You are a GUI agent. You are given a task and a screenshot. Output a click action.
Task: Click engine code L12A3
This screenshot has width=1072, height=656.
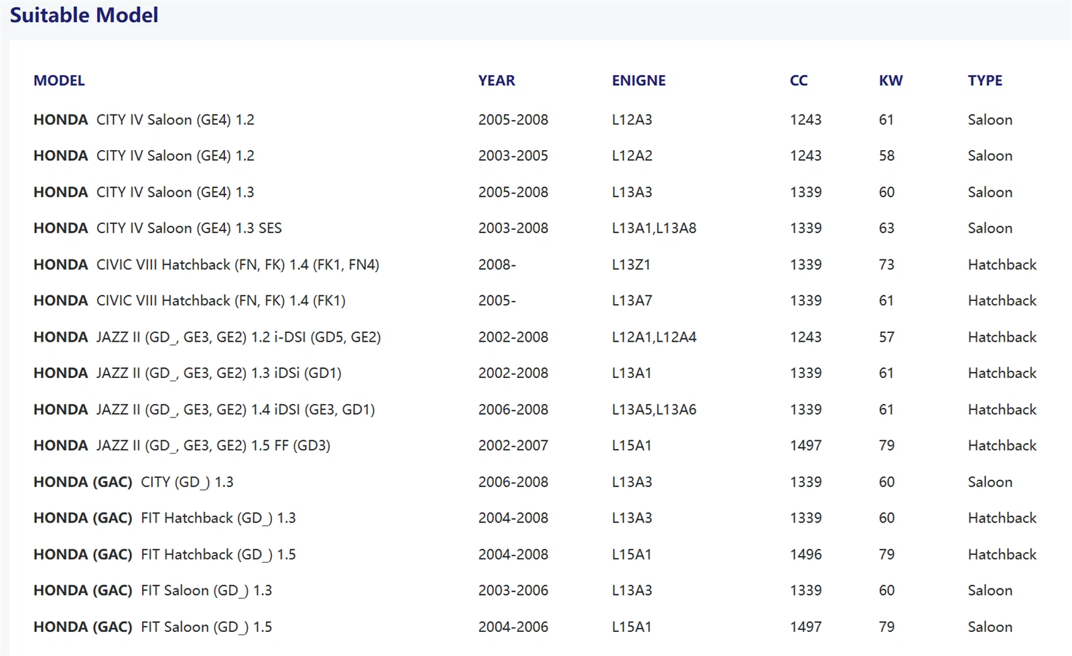tap(632, 120)
